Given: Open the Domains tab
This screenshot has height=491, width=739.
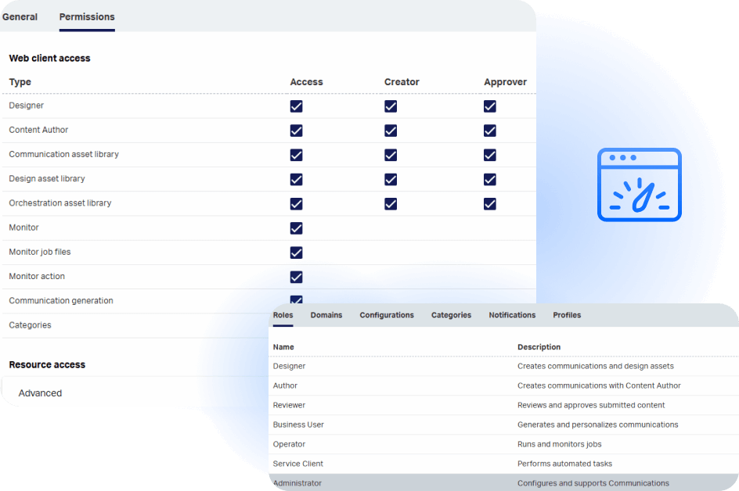Looking at the screenshot, I should coord(326,315).
